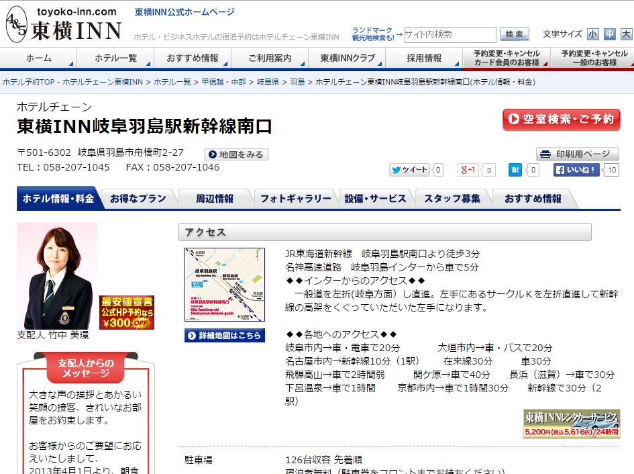Click breadcrumb ホテル予約TOP link
The image size is (634, 474).
click(72, 82)
